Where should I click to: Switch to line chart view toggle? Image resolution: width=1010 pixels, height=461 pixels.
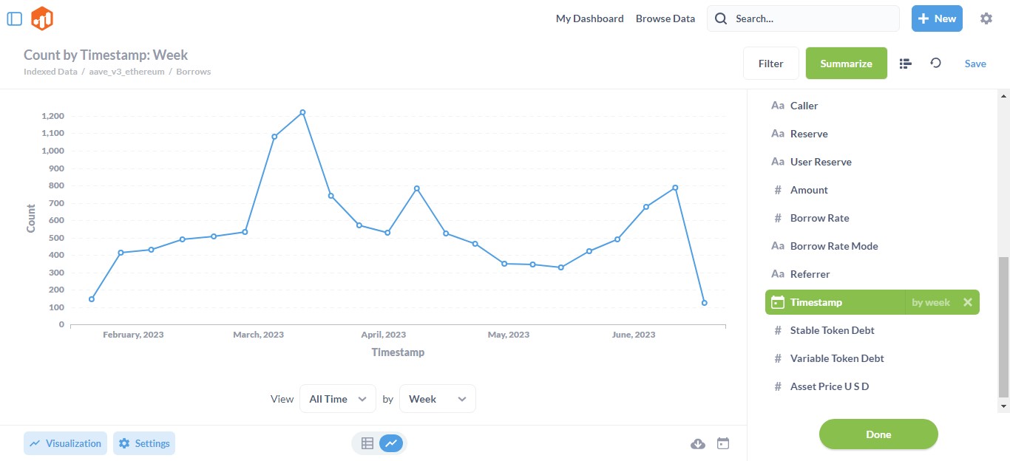(391, 443)
